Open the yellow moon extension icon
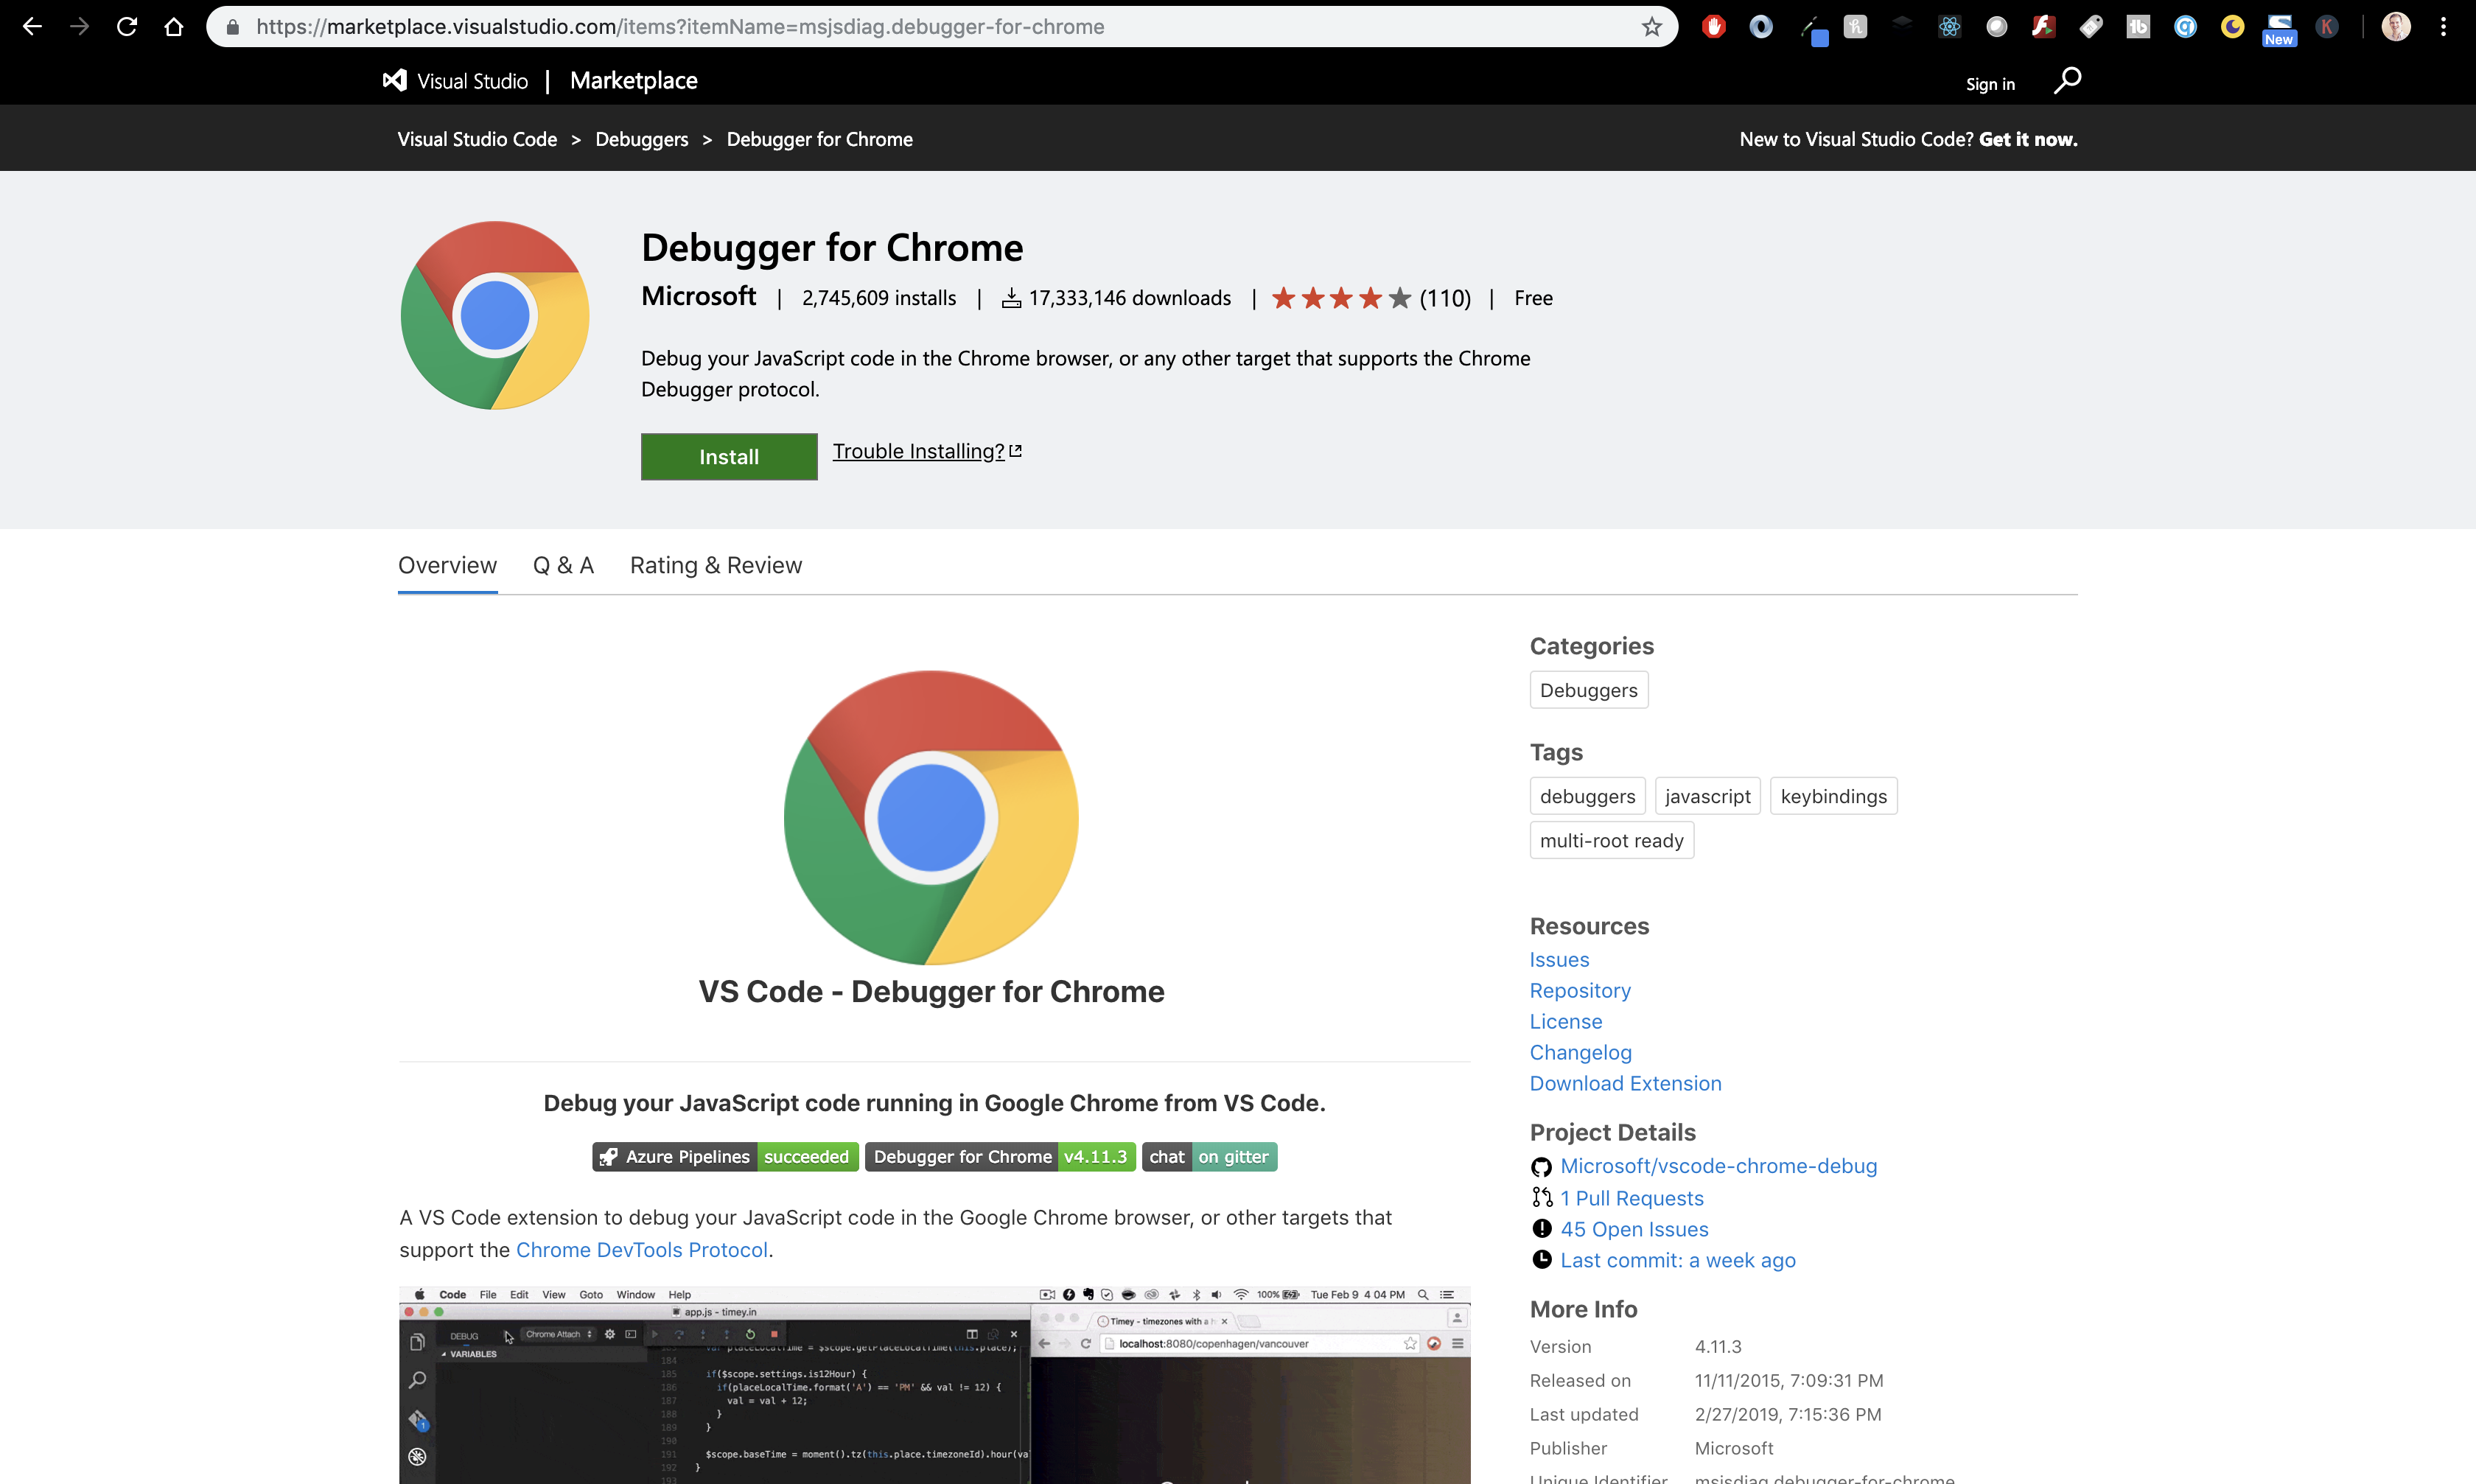 (x=2232, y=27)
